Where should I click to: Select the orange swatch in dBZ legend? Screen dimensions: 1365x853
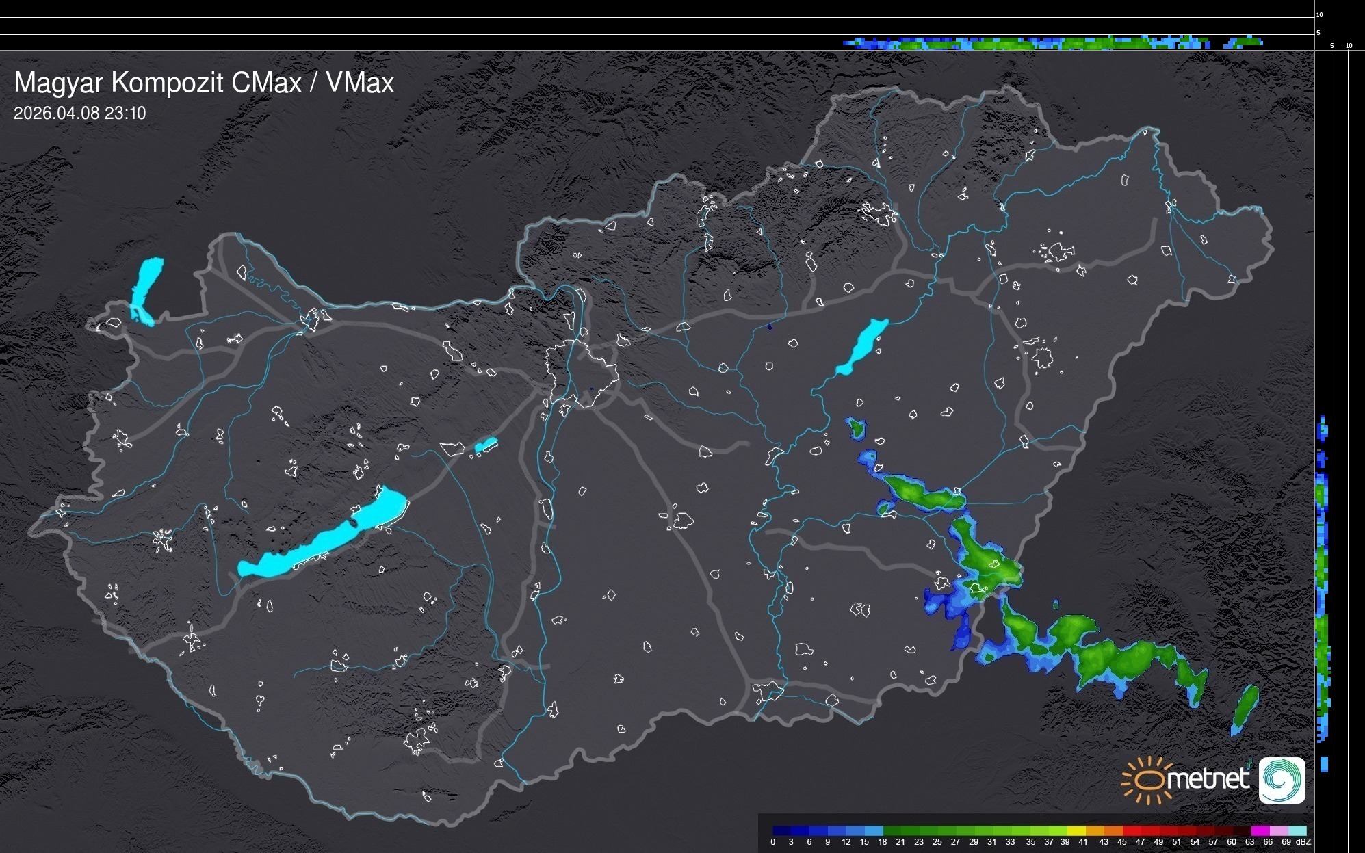pos(1114,830)
